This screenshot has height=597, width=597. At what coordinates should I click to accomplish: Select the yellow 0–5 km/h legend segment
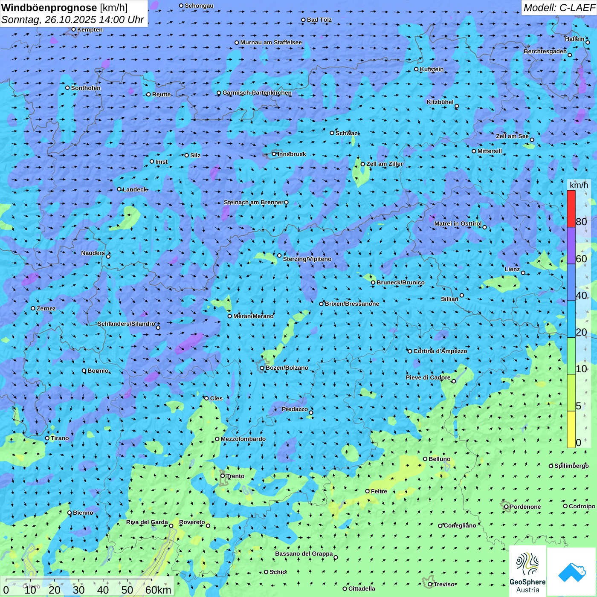[x=571, y=429]
